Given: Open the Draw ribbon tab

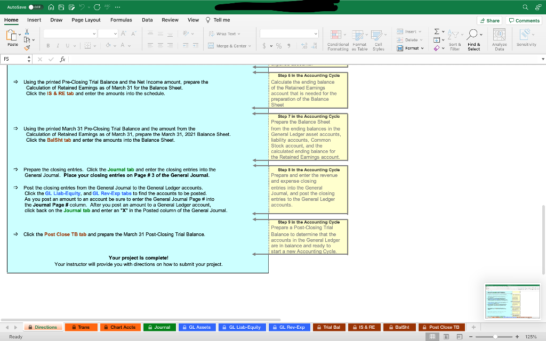Looking at the screenshot, I should click(x=56, y=20).
